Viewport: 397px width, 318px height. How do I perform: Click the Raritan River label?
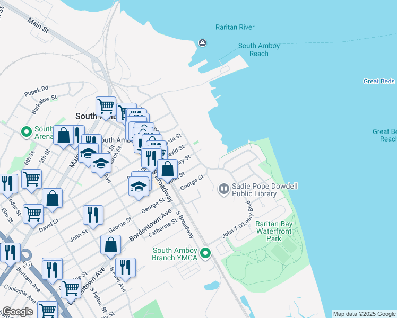[x=235, y=27]
